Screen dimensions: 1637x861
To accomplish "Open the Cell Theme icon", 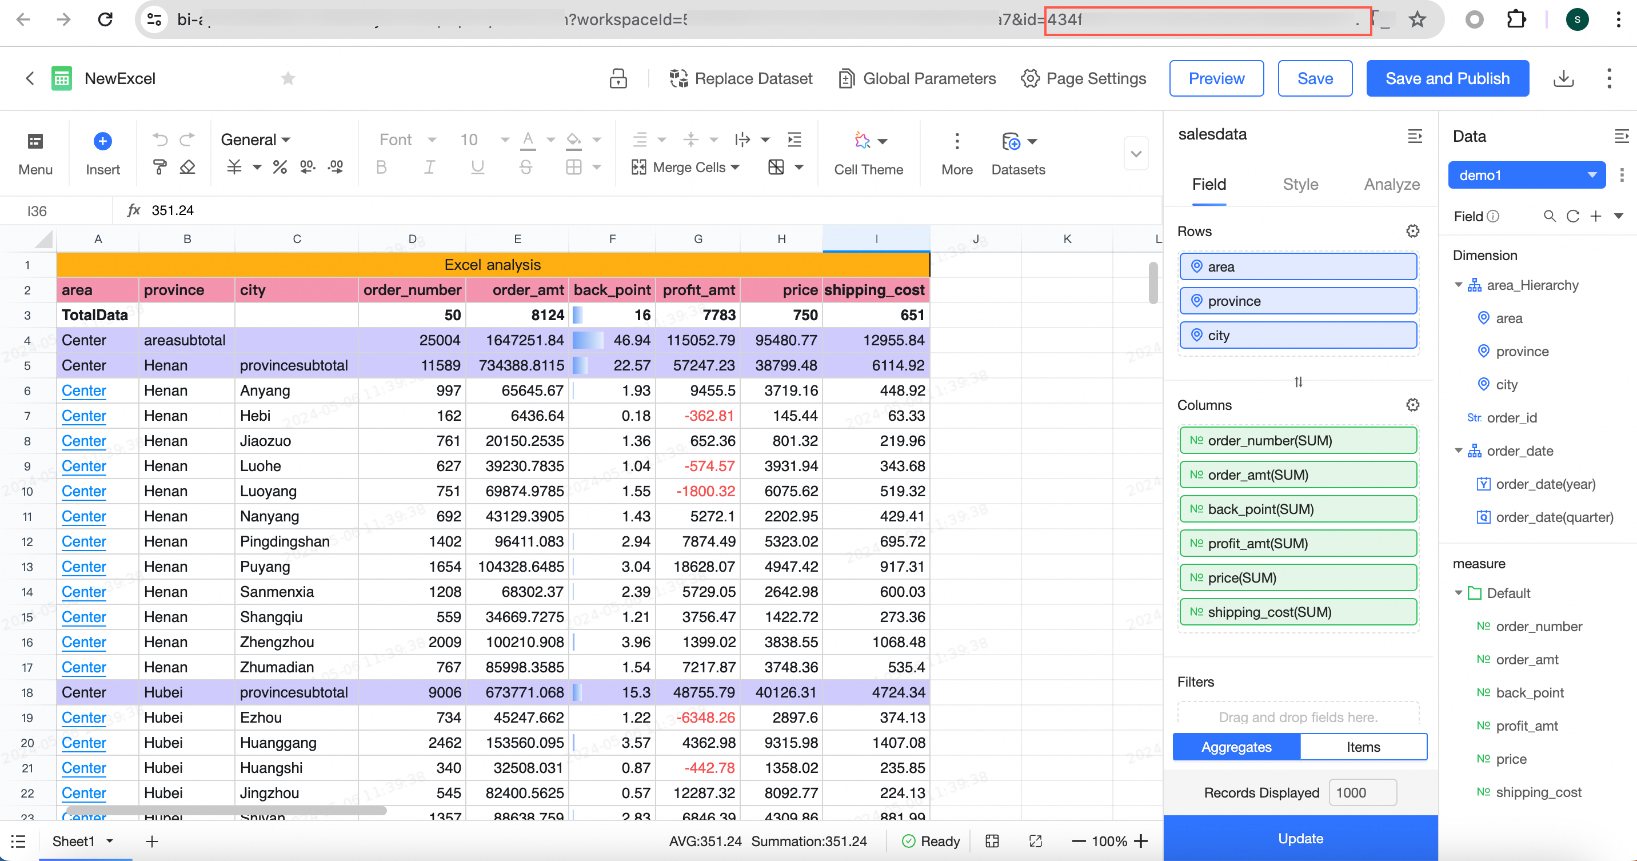I will [863, 141].
